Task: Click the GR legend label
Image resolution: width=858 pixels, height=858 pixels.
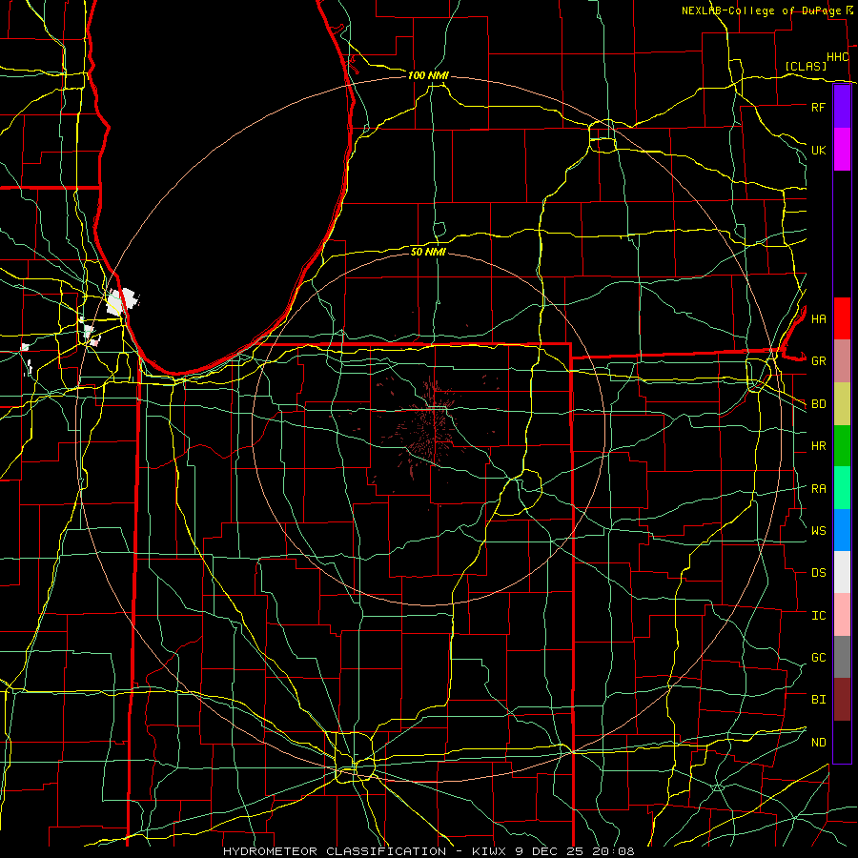Action: click(818, 361)
